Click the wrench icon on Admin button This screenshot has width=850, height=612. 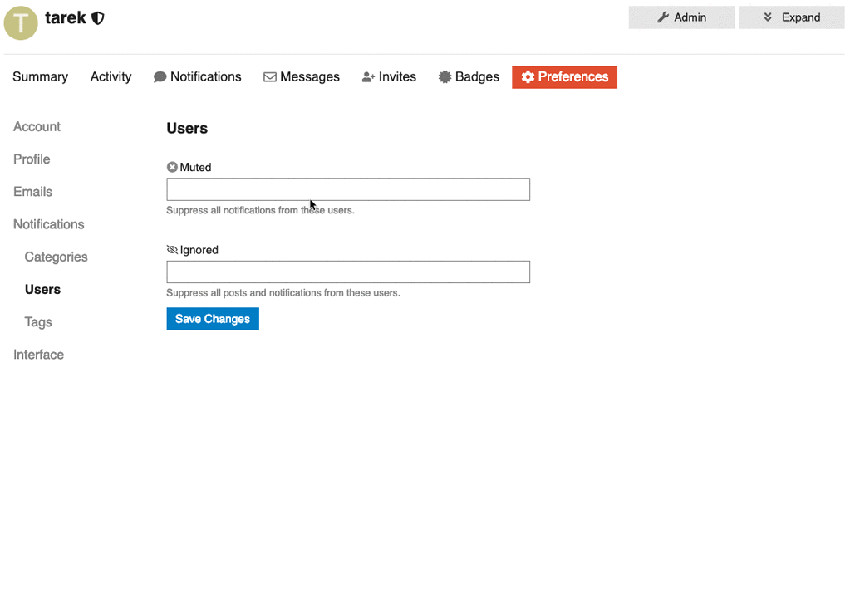pyautogui.click(x=663, y=17)
